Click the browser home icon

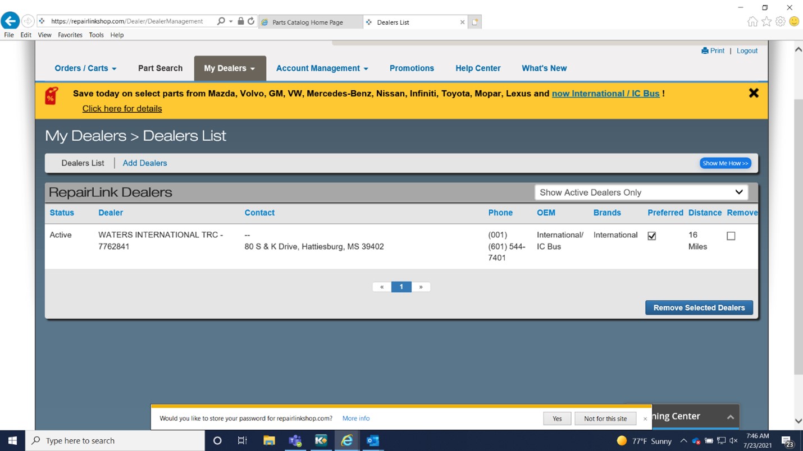[x=752, y=21]
